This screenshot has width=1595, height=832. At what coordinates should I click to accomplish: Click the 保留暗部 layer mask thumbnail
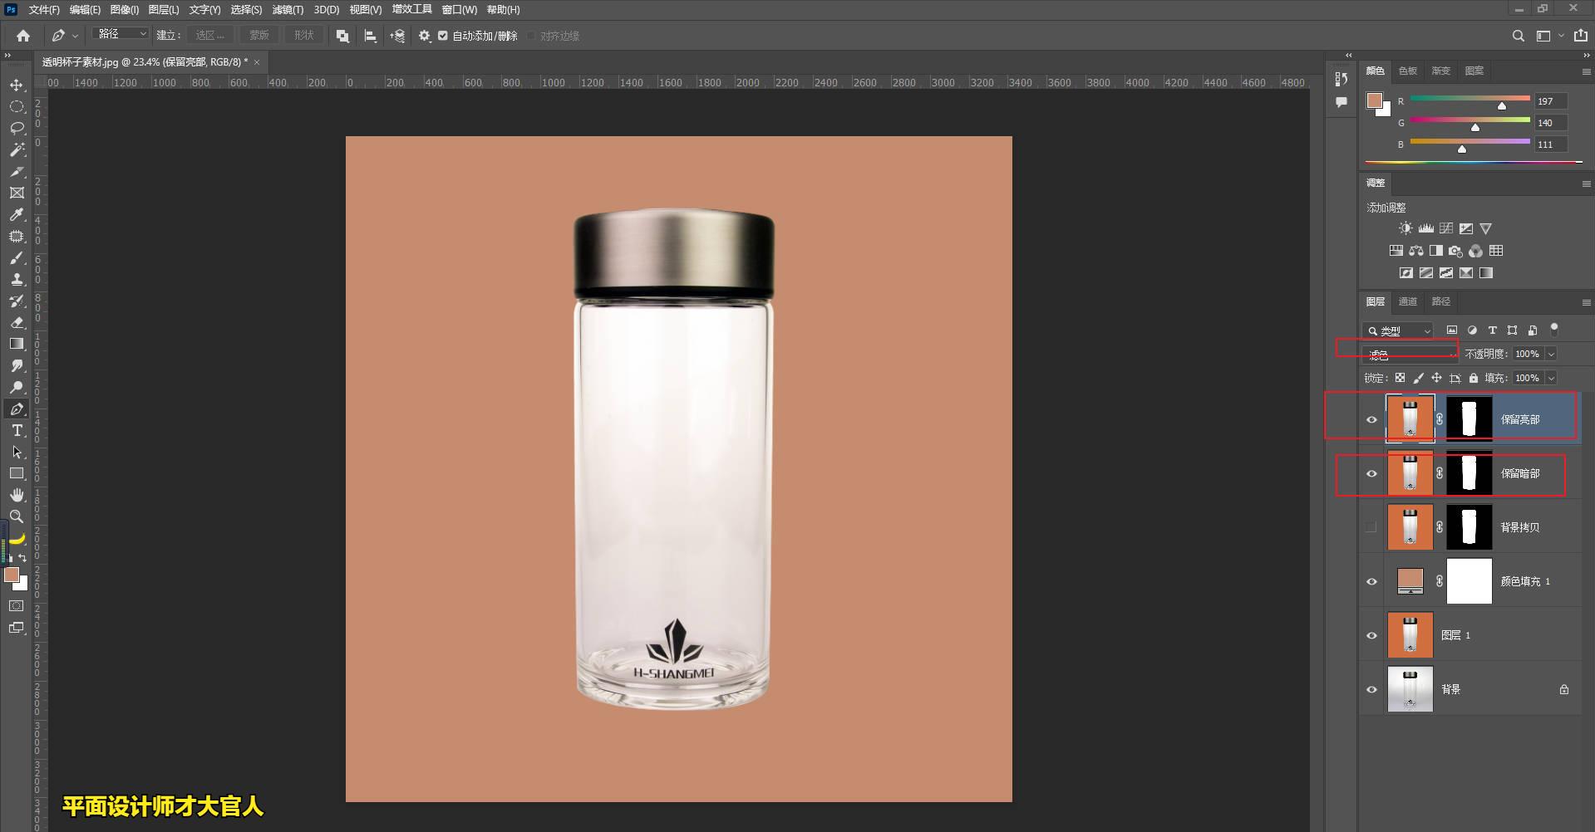(x=1469, y=473)
